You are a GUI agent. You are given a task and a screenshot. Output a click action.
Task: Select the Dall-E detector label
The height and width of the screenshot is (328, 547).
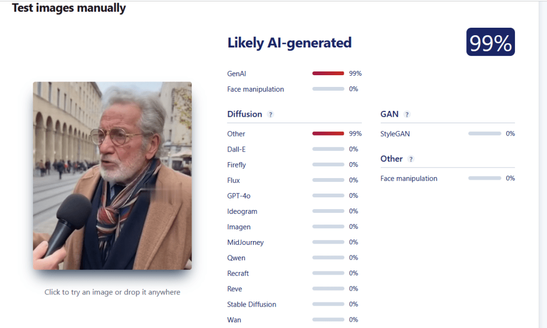click(236, 149)
